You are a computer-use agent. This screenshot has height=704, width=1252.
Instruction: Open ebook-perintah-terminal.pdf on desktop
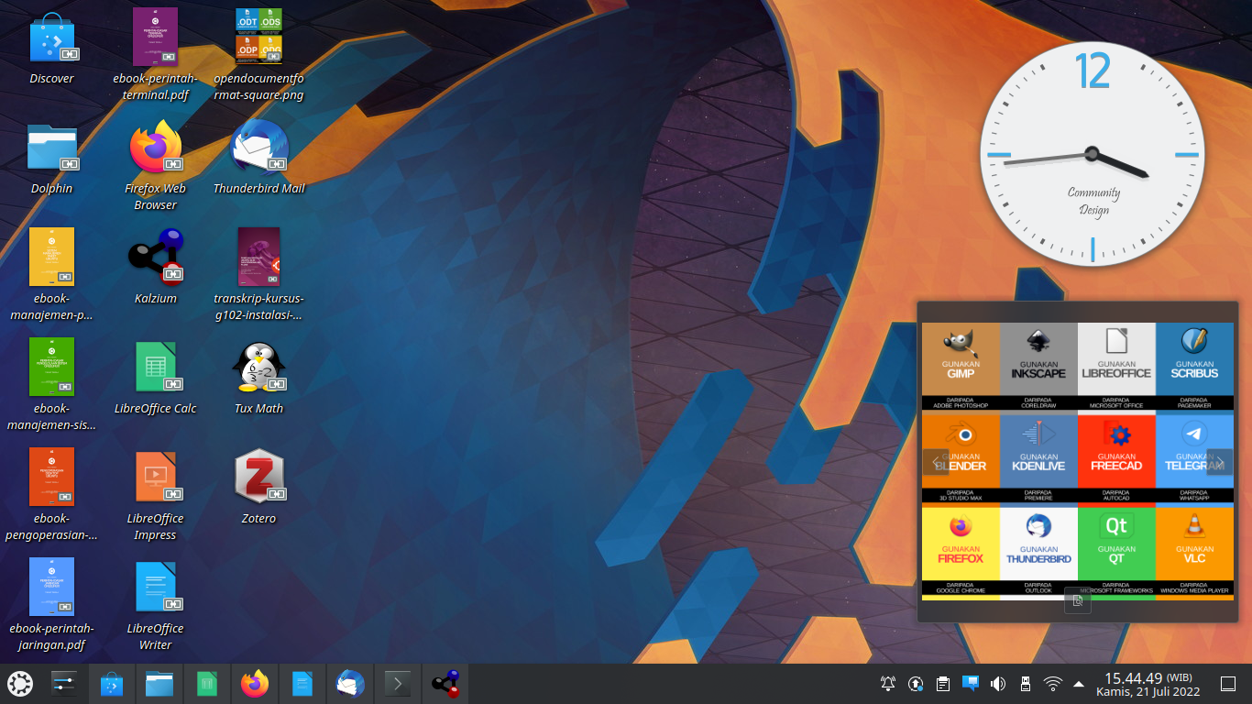pos(155,55)
